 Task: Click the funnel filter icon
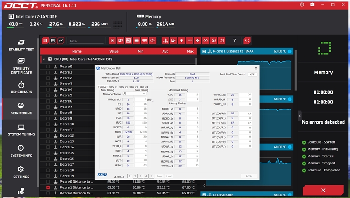(x=234, y=40)
